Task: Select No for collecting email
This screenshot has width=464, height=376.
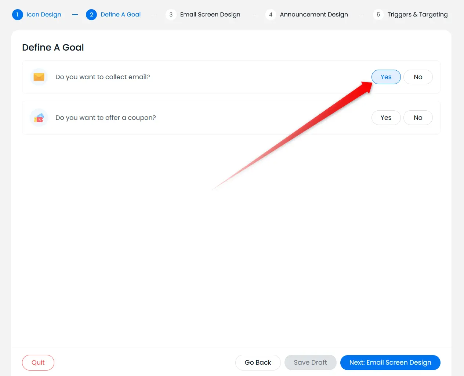Action: [x=418, y=77]
